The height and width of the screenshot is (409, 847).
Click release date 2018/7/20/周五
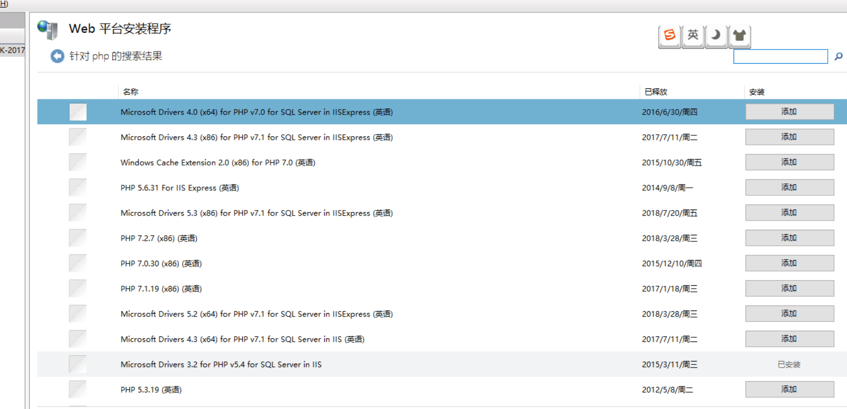pyautogui.click(x=669, y=213)
